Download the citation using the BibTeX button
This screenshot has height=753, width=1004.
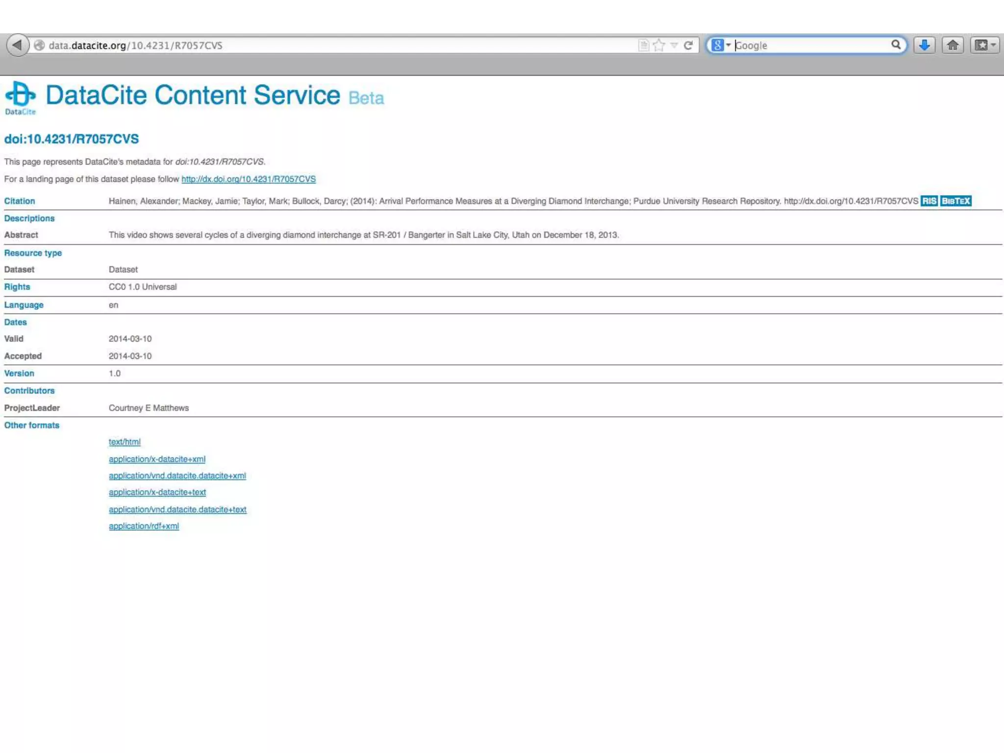tap(955, 201)
